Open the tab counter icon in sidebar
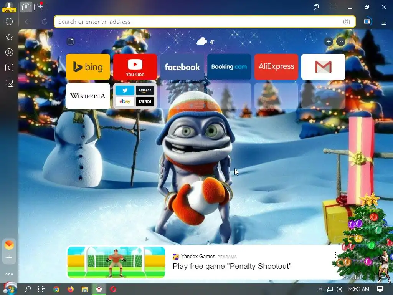 coord(9,68)
